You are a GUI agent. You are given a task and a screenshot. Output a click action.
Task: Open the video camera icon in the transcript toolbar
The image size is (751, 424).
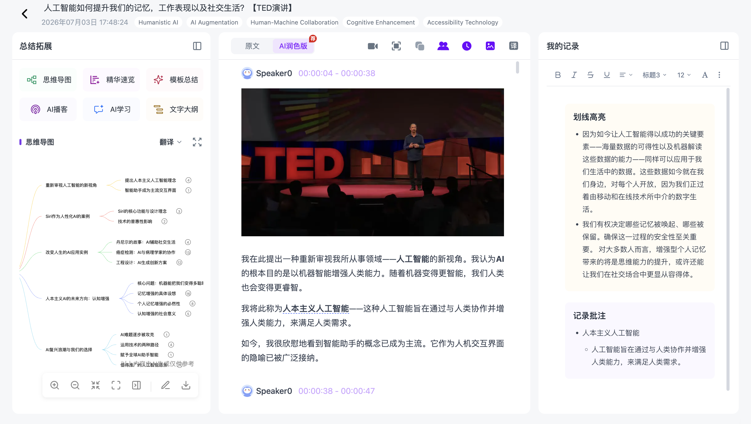point(373,46)
